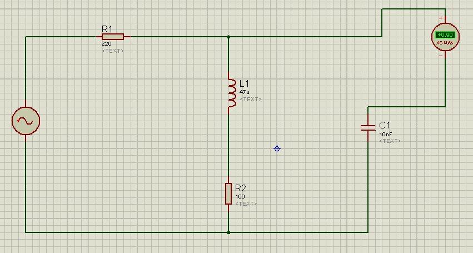The height and width of the screenshot is (253, 473).
Task: Click the R1 reference label
Action: pyautogui.click(x=107, y=29)
